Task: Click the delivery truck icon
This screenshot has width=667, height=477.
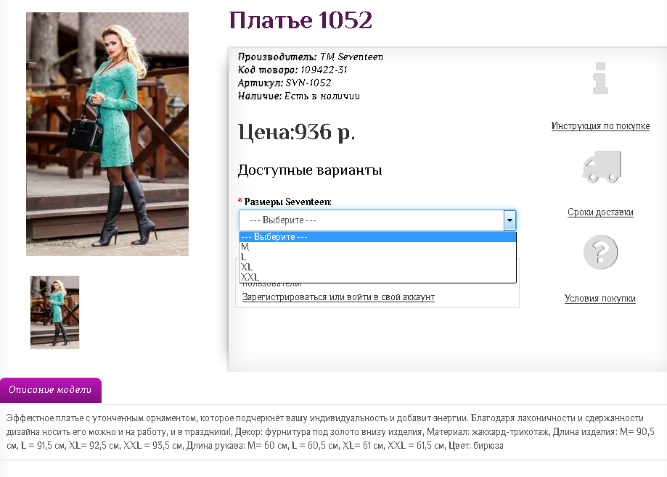Action: coord(601,167)
